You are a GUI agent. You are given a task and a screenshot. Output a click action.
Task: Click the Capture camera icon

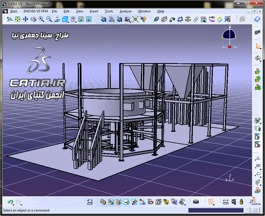[196, 202]
